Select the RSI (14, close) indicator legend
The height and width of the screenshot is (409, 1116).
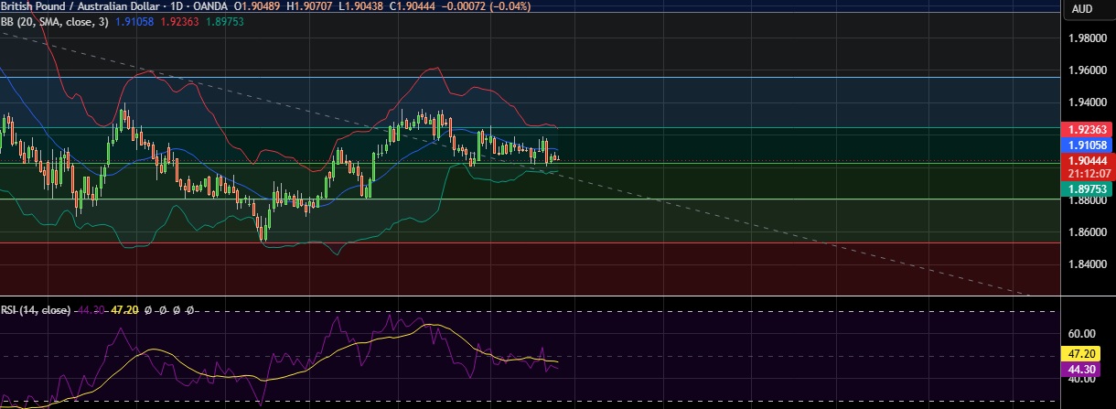click(36, 310)
